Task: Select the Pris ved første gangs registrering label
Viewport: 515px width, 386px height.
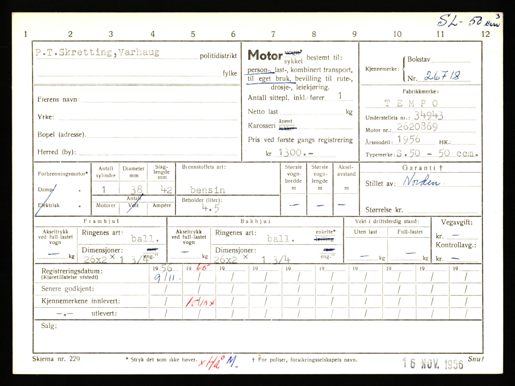Action: pos(300,140)
